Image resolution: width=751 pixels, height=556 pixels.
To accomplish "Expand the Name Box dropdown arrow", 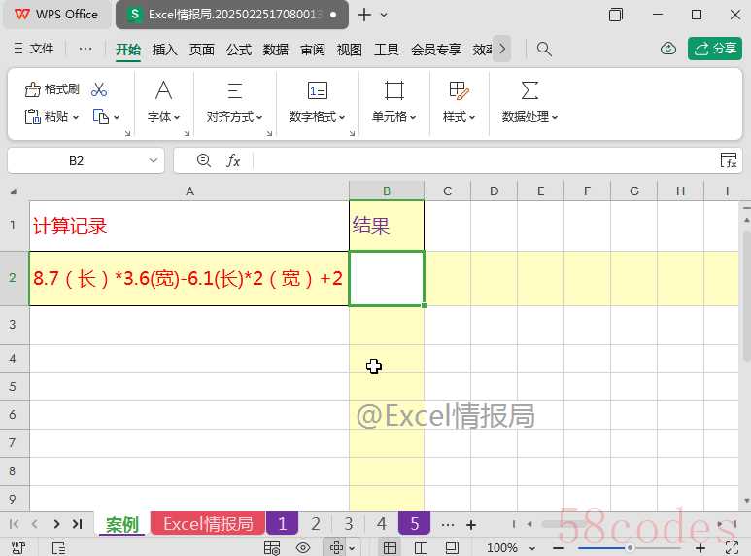I will pyautogui.click(x=154, y=160).
